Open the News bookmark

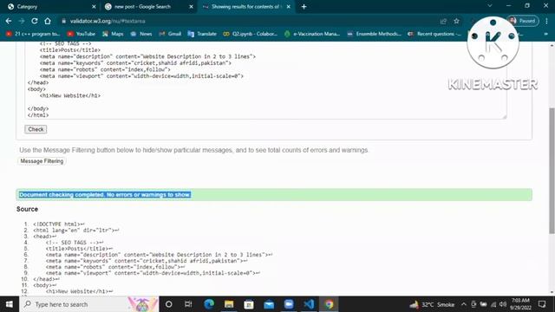[x=141, y=34]
